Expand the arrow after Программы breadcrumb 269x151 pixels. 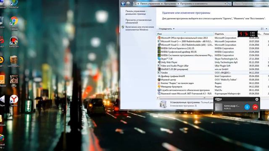pos(178,4)
